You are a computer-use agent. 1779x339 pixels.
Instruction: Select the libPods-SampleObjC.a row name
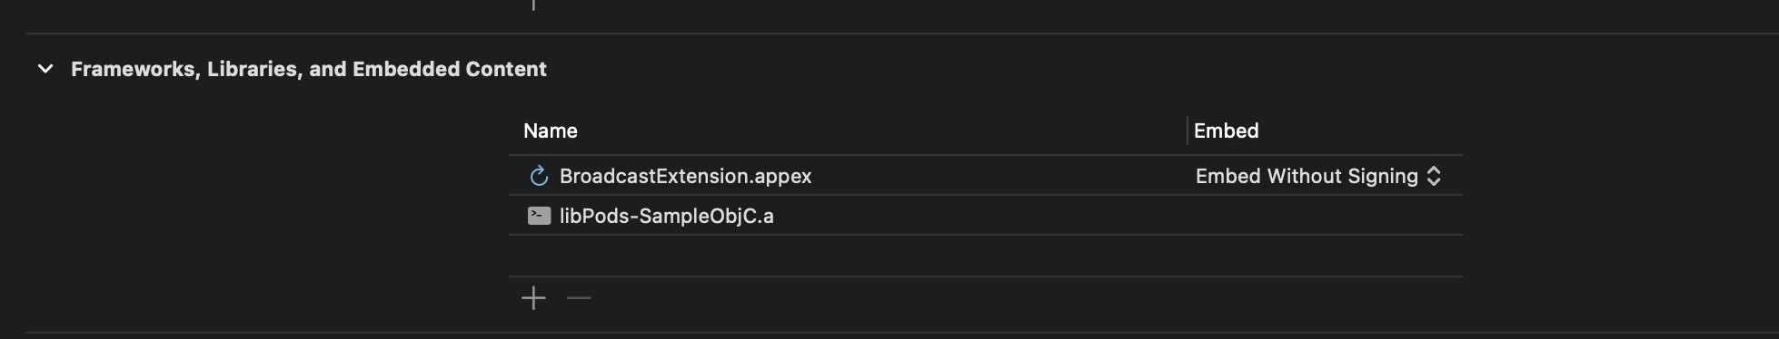pyautogui.click(x=667, y=216)
